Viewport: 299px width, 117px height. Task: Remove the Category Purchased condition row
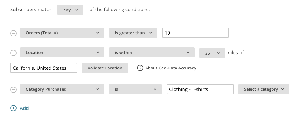click(x=13, y=89)
